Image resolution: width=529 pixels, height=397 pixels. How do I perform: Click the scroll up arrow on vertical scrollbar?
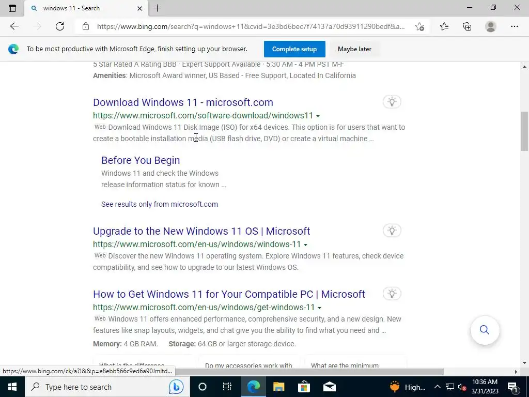click(x=525, y=67)
